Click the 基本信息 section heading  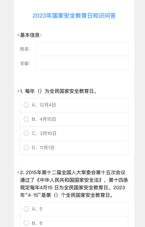31,35
